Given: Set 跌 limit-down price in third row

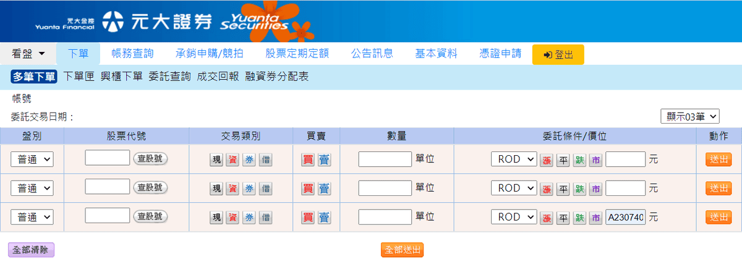Looking at the screenshot, I should [x=579, y=217].
